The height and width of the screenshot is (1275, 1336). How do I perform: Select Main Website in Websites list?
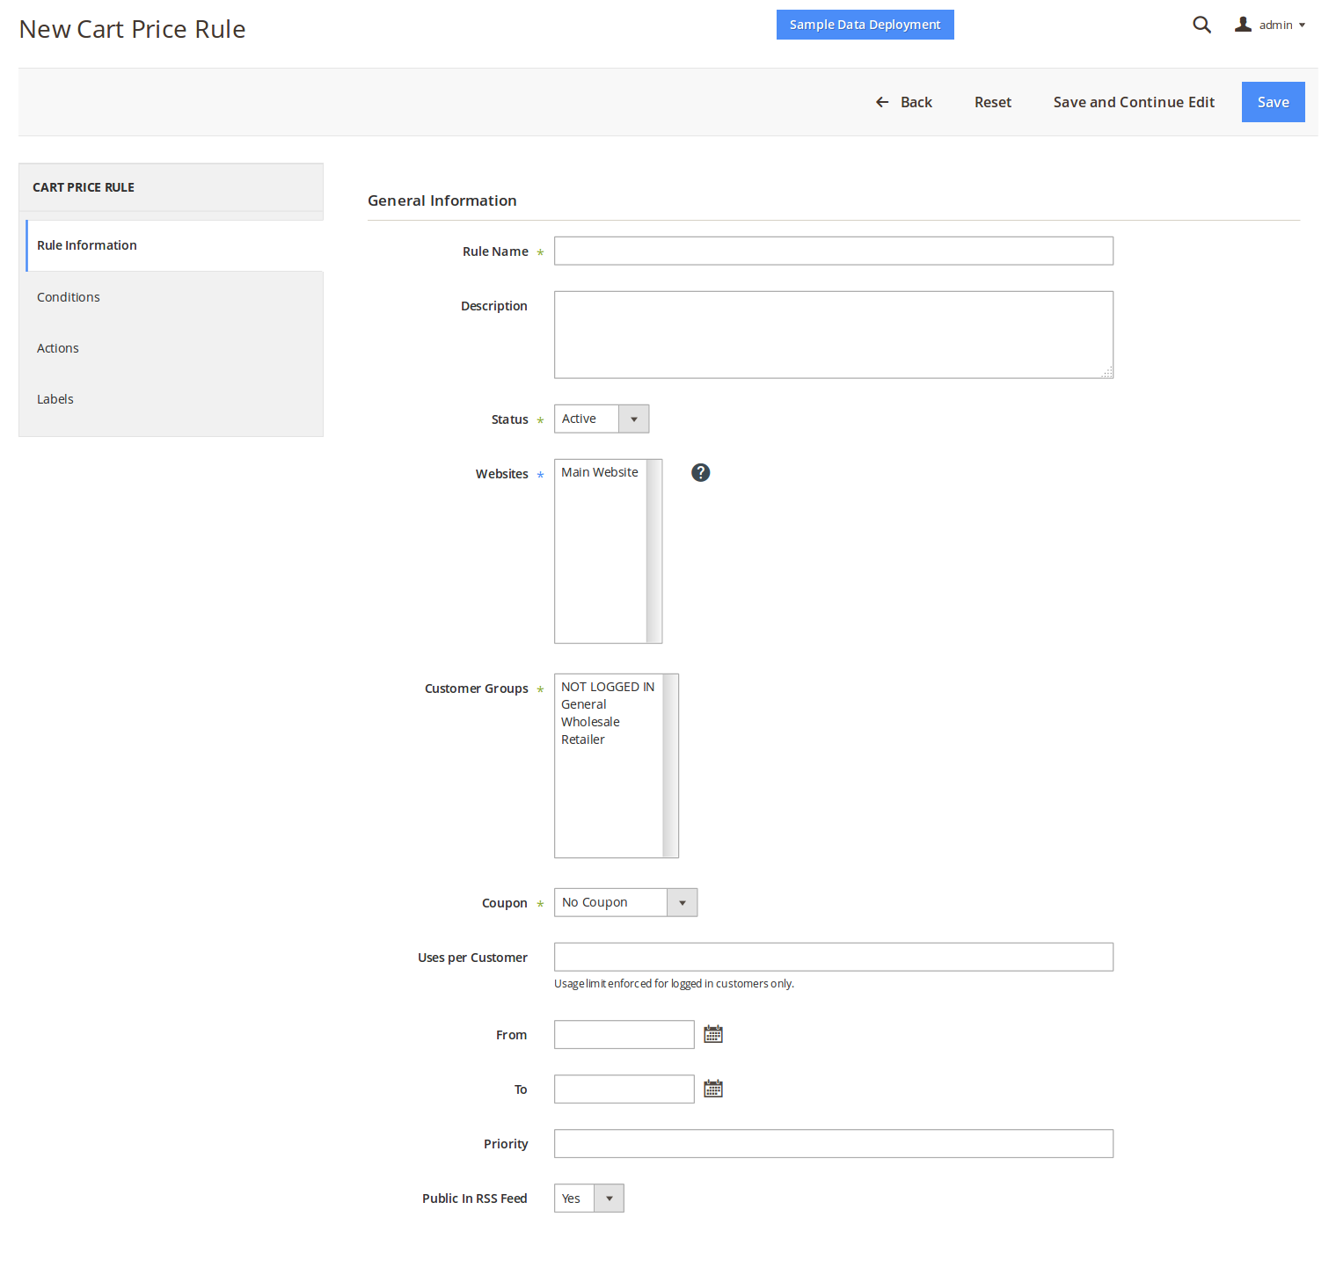tap(600, 472)
